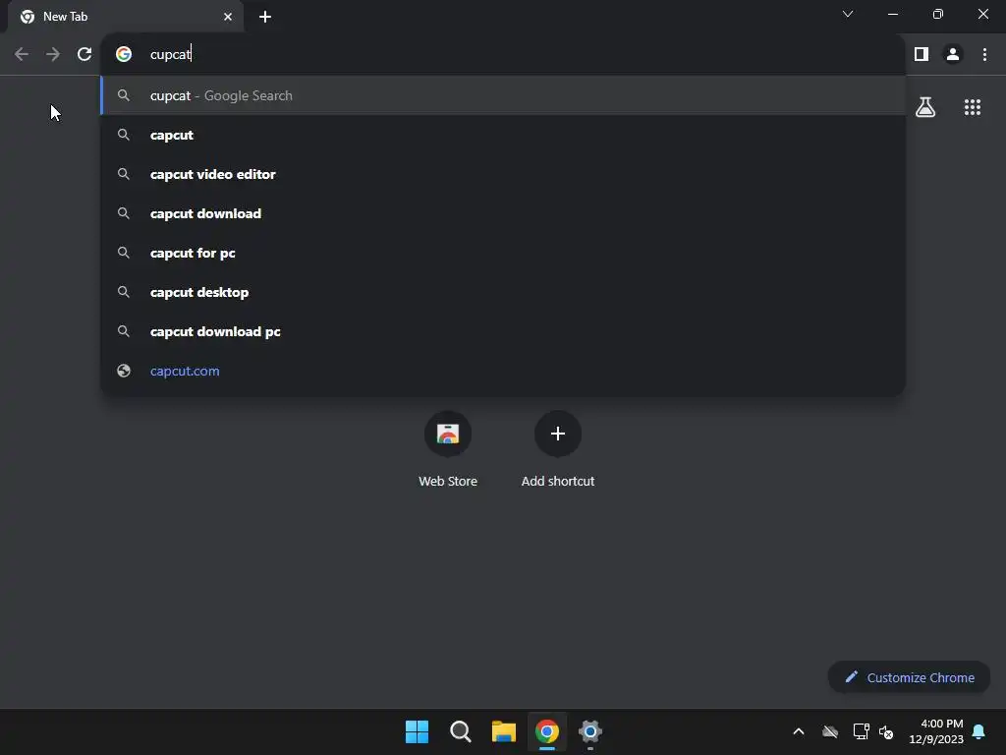The image size is (1006, 755).
Task: Click the Add shortcut plus button
Action: click(x=558, y=434)
